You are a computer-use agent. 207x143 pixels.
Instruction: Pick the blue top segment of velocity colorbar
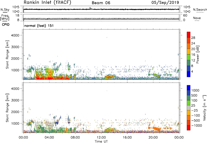(189, 88)
